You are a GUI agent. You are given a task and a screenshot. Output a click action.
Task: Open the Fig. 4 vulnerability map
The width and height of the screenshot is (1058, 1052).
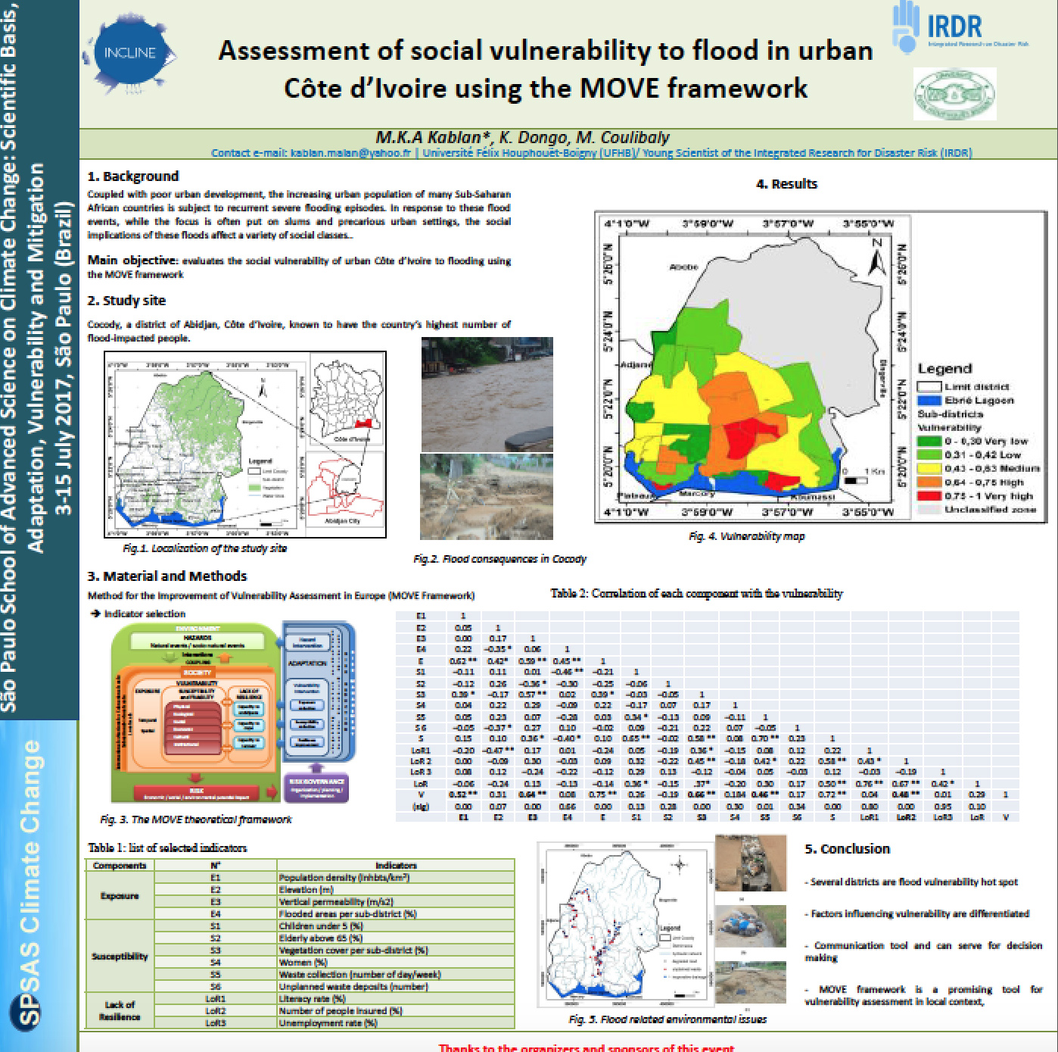(821, 367)
